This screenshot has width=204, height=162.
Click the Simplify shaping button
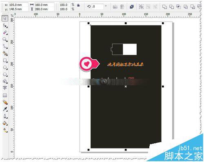pyautogui.click(x=186, y=6)
